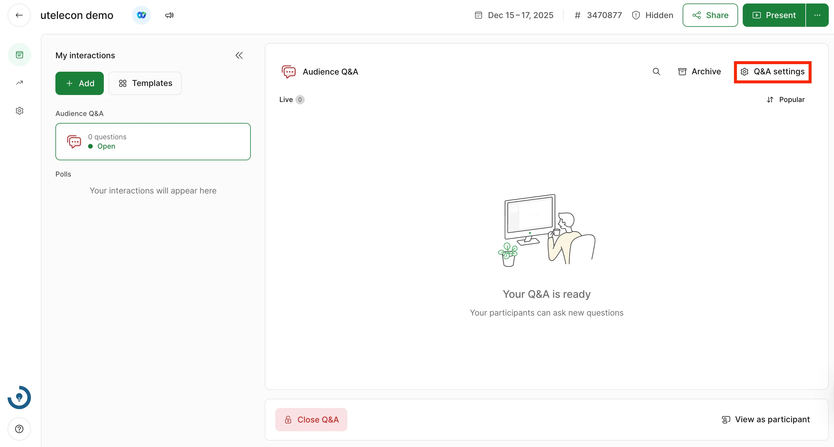Click the Webex integration icon
This screenshot has height=447, width=834.
point(141,15)
